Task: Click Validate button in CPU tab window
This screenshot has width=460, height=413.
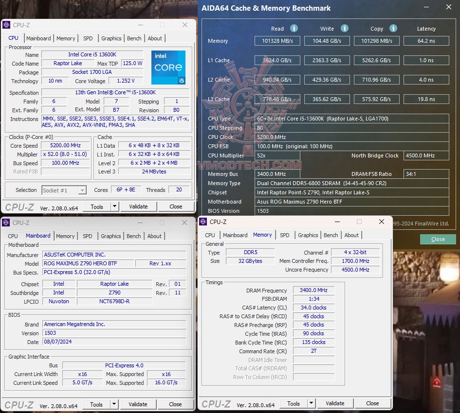Action: pyautogui.click(x=138, y=206)
